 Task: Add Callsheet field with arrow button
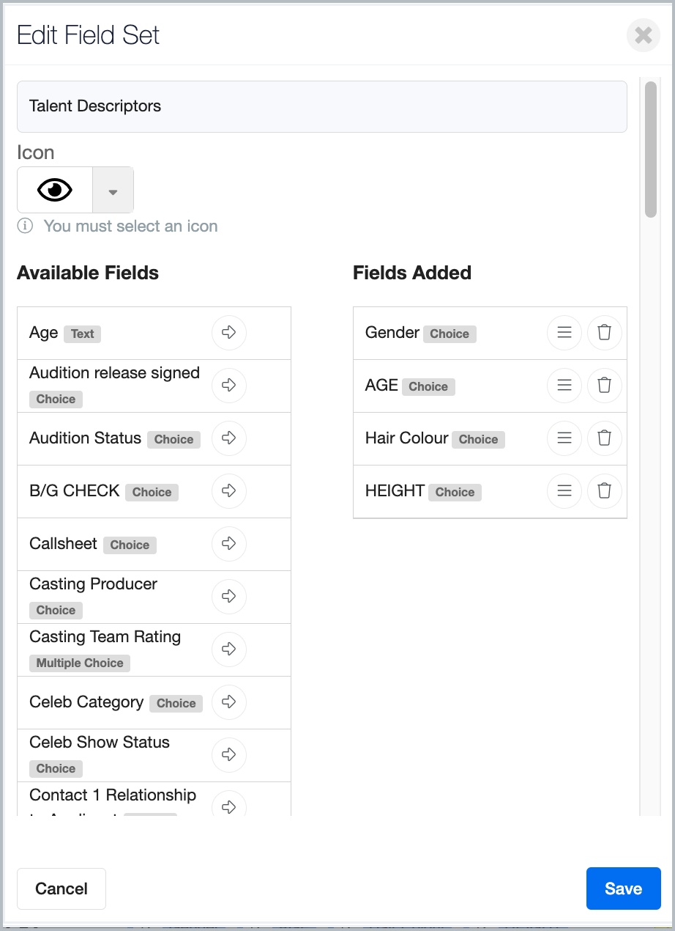[x=229, y=544]
